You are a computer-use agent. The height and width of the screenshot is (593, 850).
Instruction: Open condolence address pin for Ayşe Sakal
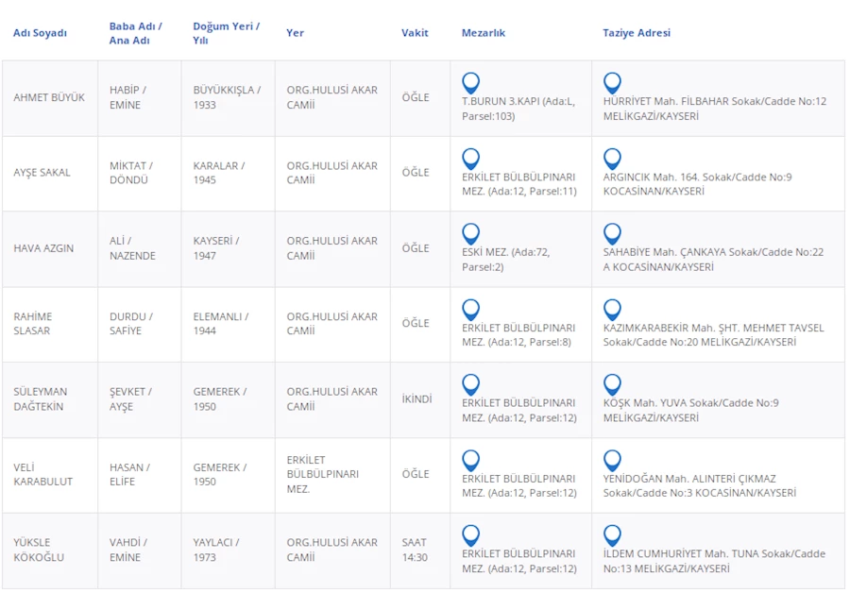[x=612, y=159]
